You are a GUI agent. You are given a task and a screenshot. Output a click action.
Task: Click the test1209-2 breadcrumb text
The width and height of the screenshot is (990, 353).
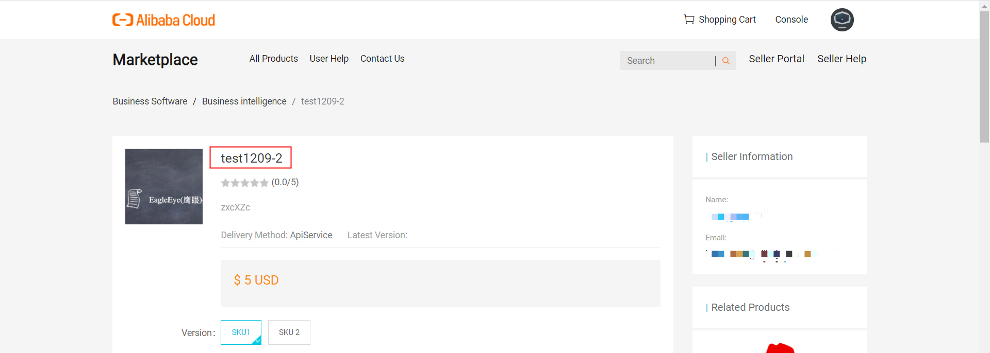point(323,101)
